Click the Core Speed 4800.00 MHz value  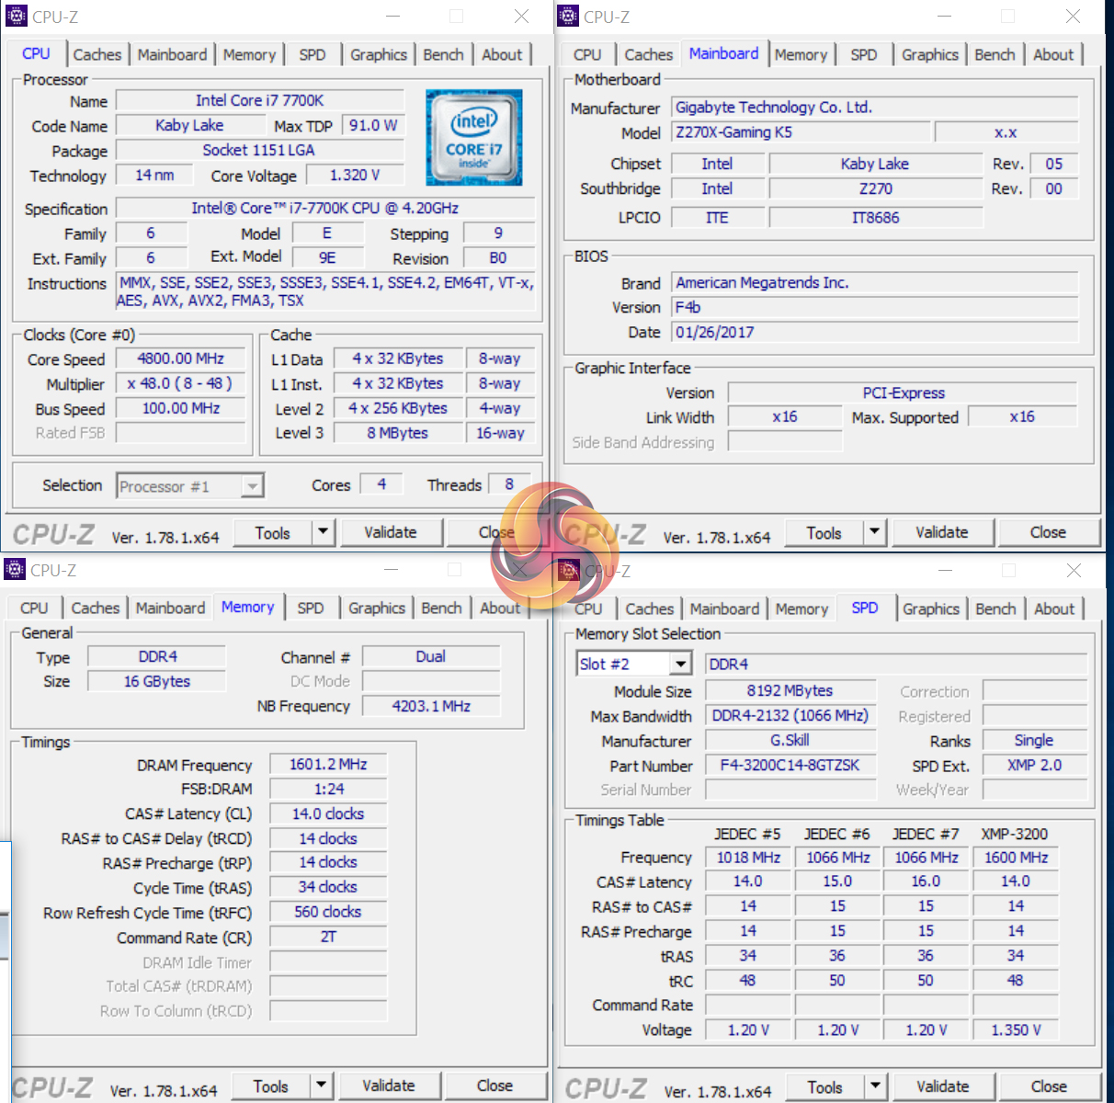(181, 358)
